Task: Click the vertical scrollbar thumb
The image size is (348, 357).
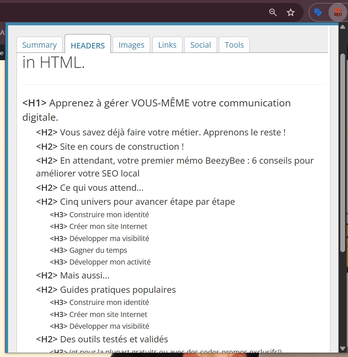Action: click(x=343, y=153)
